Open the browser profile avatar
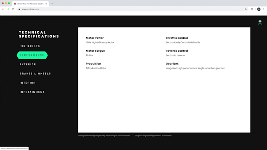This screenshot has width=267, height=150. click(x=259, y=9)
